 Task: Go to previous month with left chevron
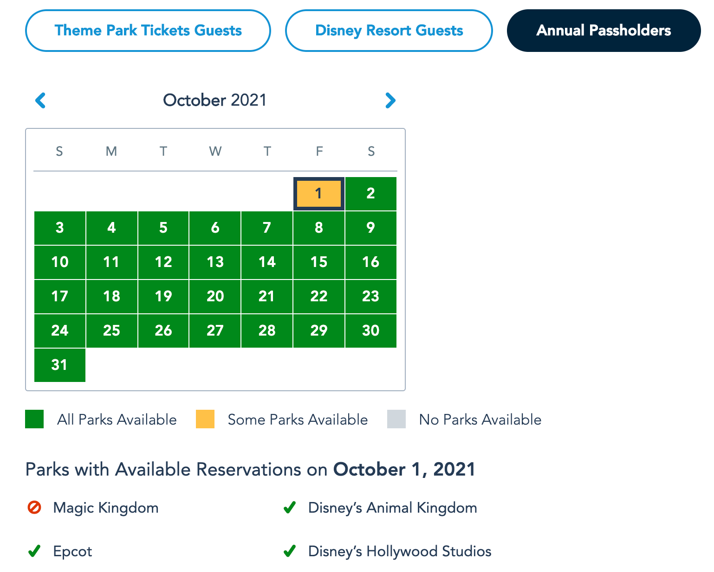[41, 100]
